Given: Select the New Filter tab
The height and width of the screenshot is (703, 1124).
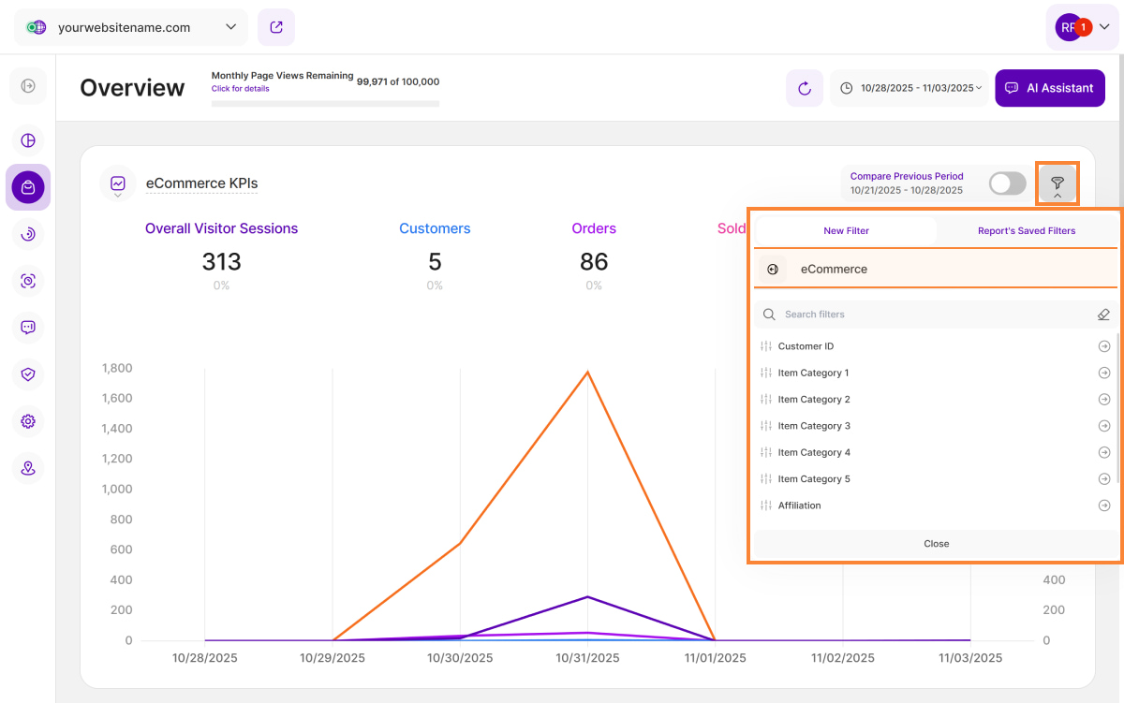Looking at the screenshot, I should pyautogui.click(x=846, y=230).
